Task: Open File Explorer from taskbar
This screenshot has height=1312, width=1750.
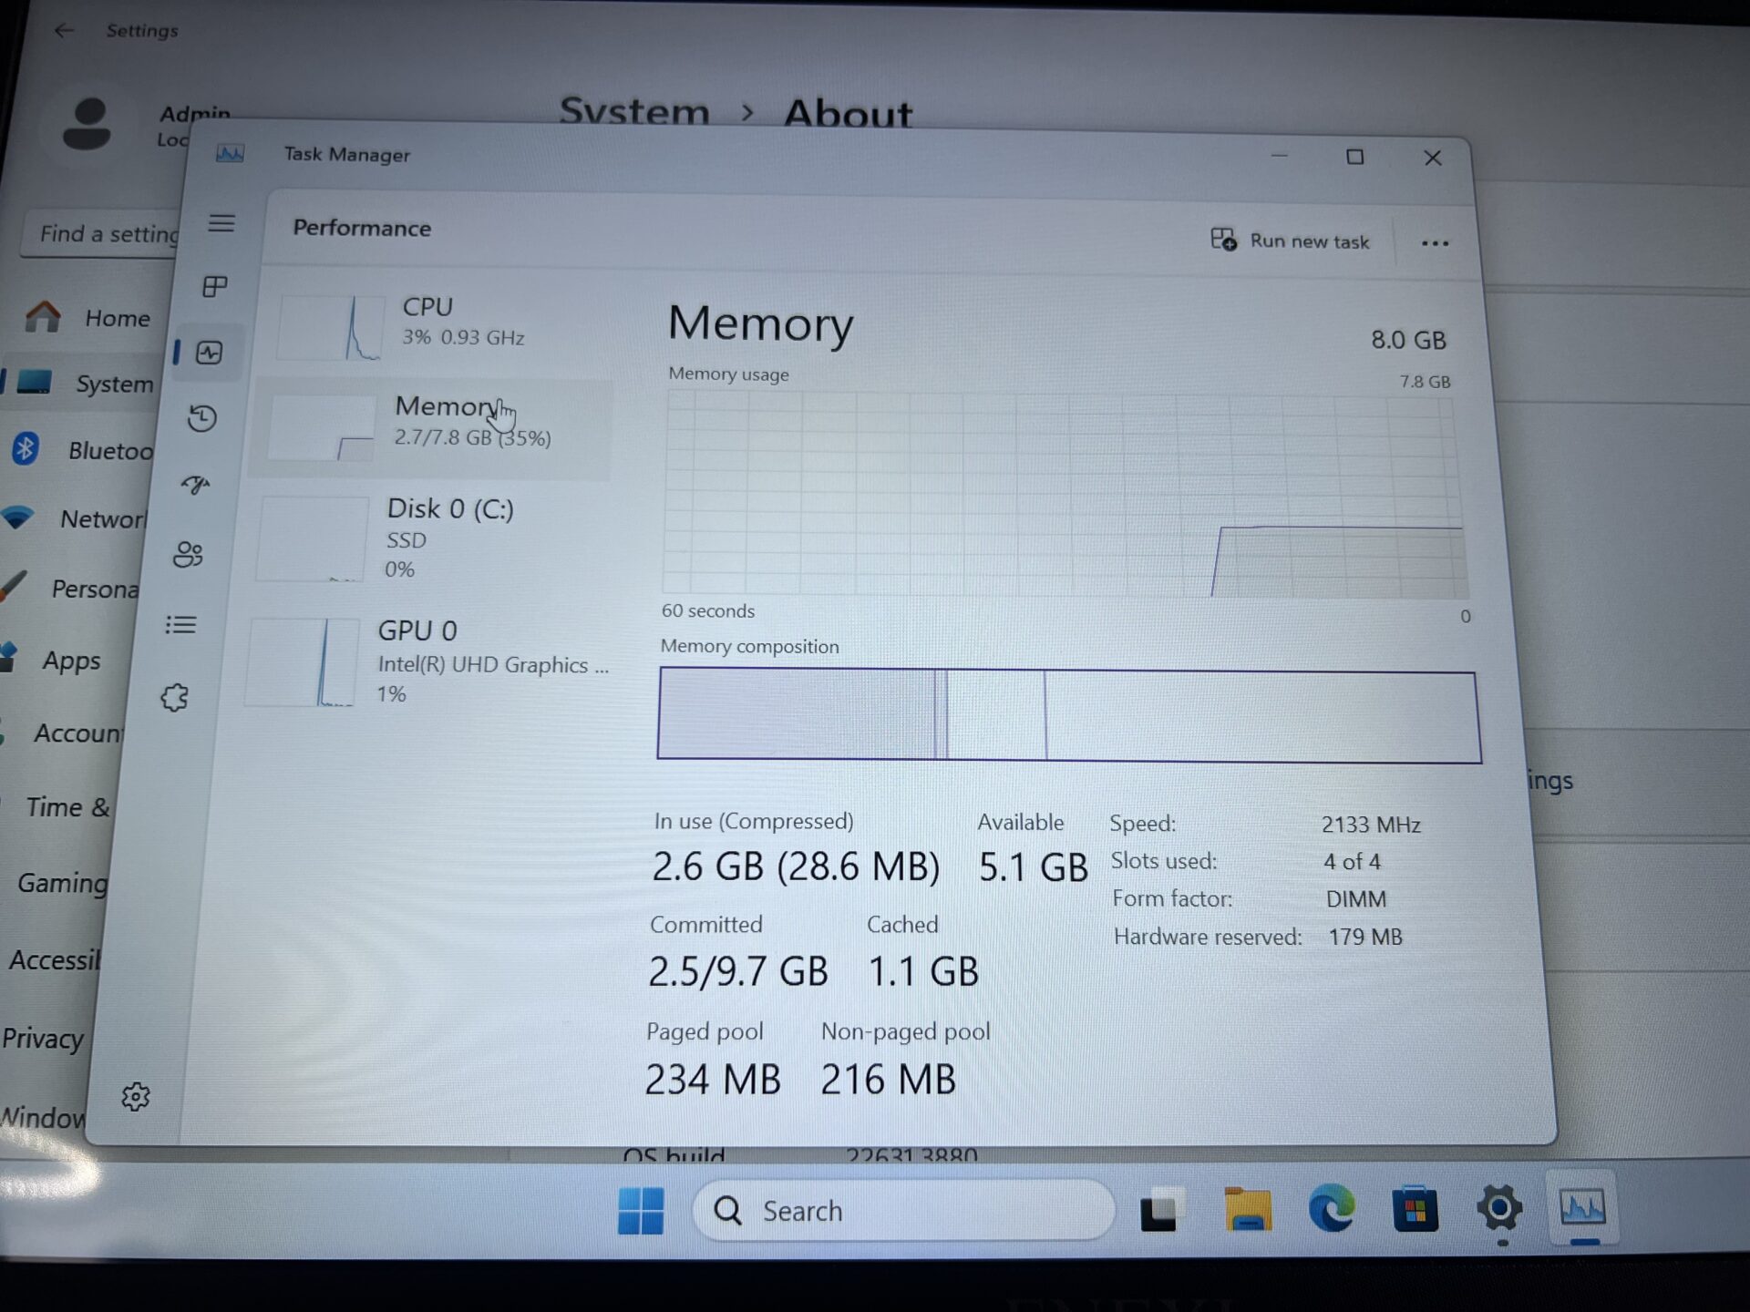Action: 1247,1210
